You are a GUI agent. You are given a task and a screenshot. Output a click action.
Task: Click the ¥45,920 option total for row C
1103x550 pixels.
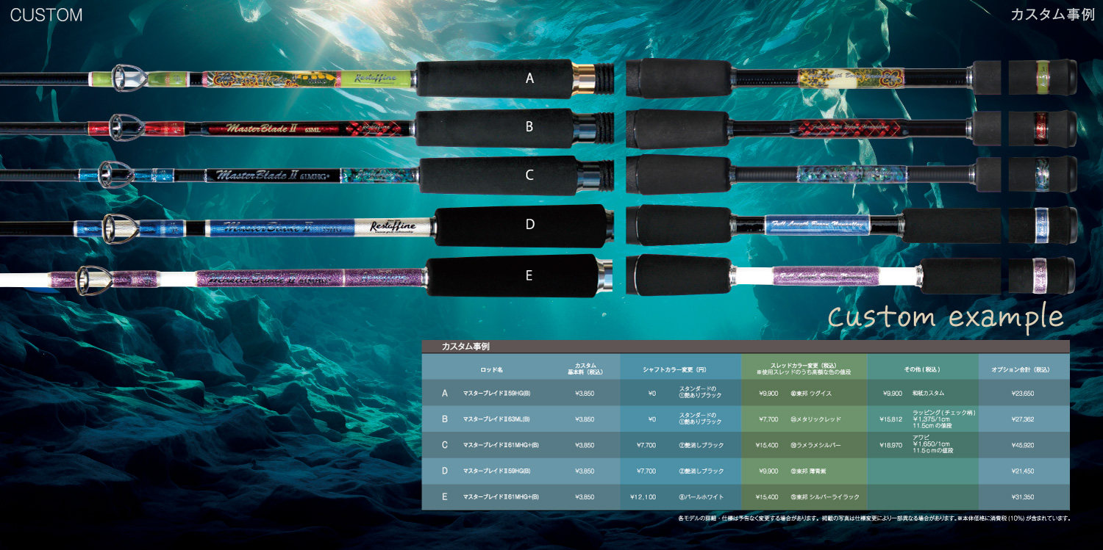(1023, 445)
